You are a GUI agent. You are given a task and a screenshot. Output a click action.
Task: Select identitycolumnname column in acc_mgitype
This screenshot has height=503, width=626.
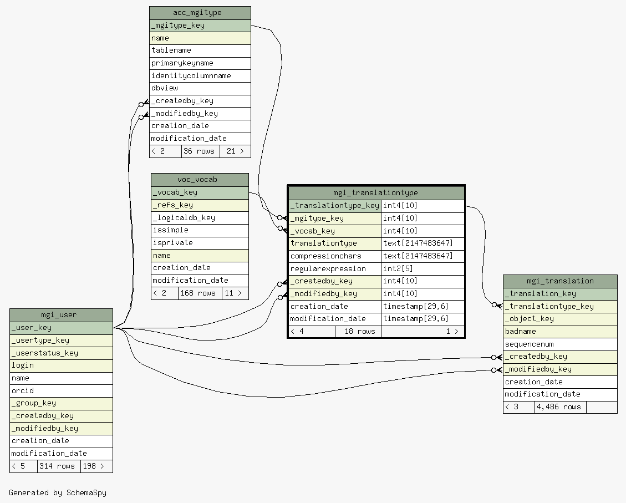point(200,76)
